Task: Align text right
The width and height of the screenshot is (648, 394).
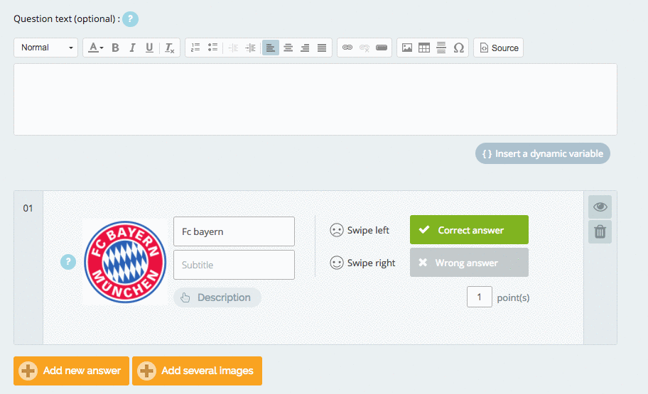Action: click(x=305, y=48)
